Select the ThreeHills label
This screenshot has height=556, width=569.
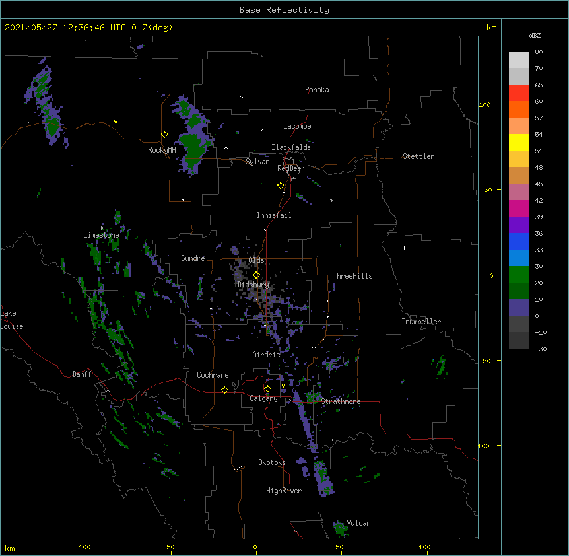(352, 276)
